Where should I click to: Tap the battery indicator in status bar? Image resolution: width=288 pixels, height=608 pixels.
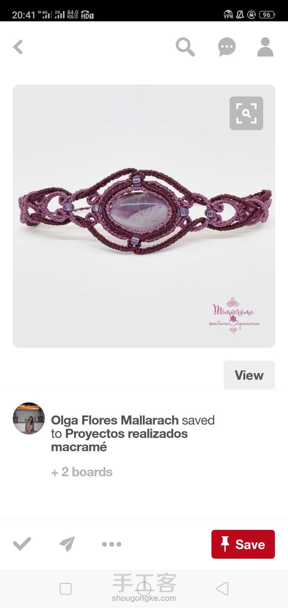(x=267, y=15)
